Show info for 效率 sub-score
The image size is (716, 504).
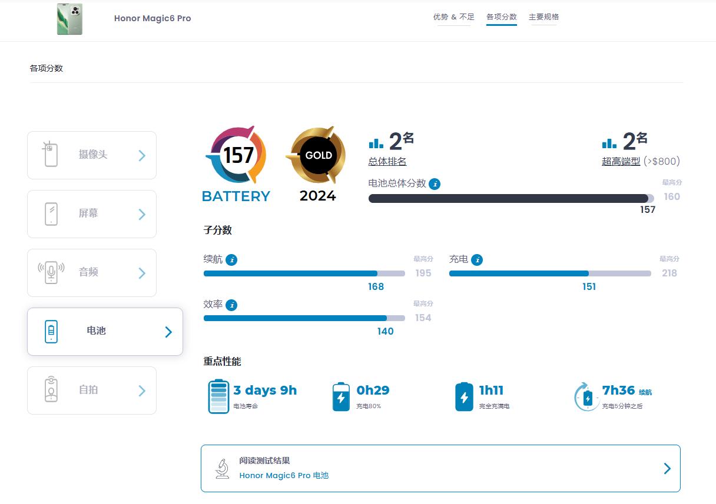coord(232,305)
